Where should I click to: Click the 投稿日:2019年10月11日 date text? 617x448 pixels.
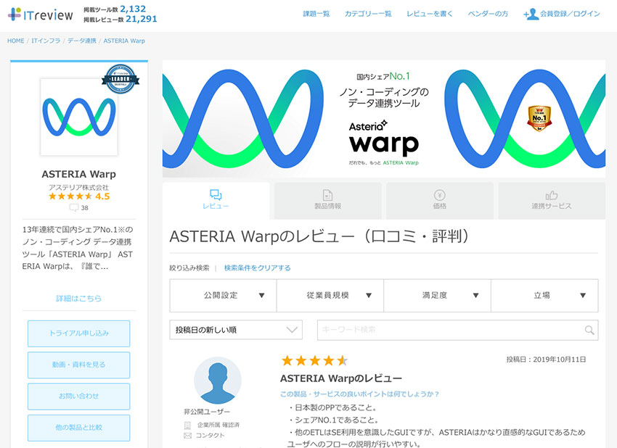pyautogui.click(x=546, y=359)
